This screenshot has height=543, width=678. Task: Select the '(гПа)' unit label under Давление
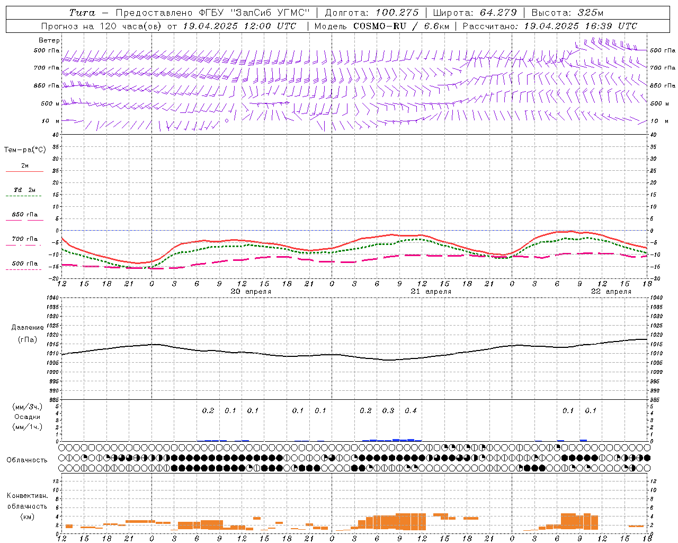click(x=28, y=340)
